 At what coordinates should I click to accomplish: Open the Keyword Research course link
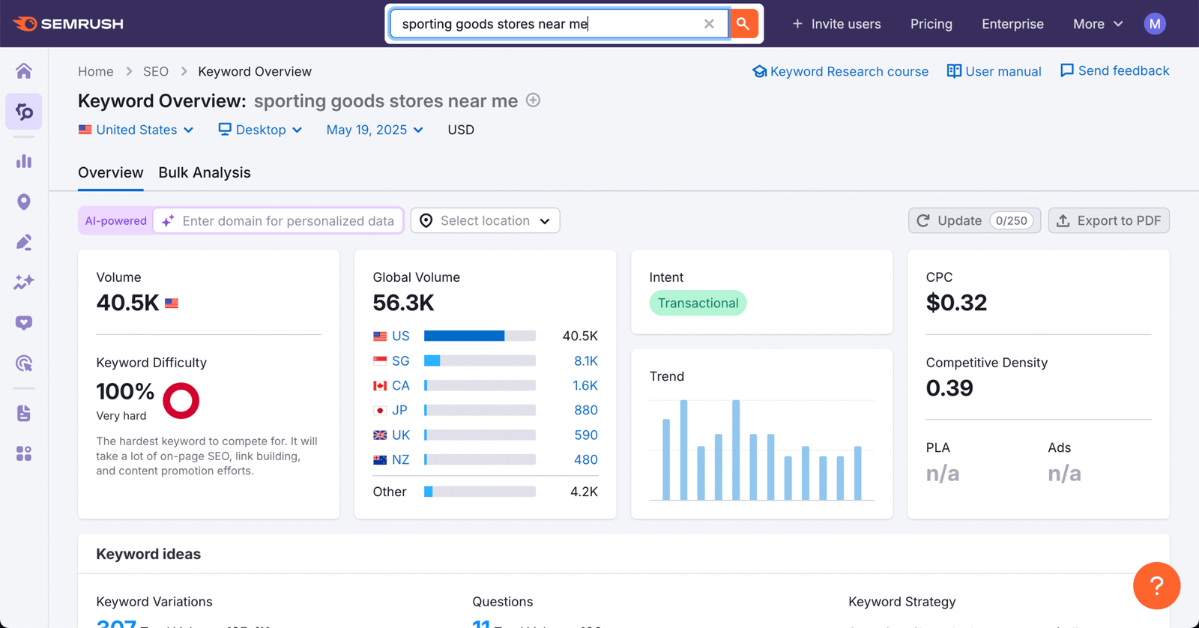click(x=840, y=71)
